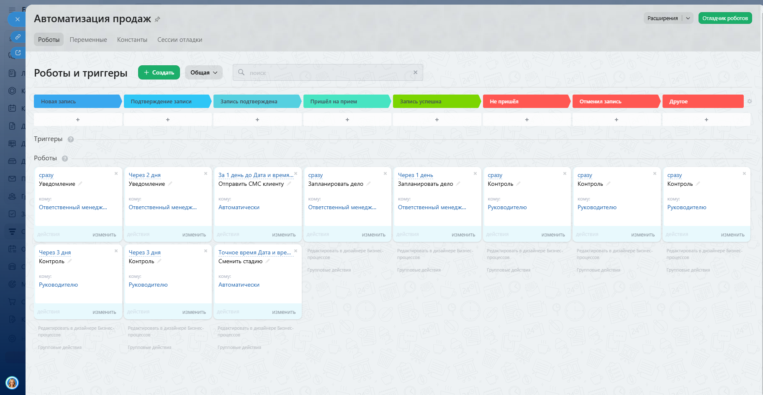Screen dimensions: 763x395
Task: Delete the robot delayed Через 1 день
Action: click(475, 173)
